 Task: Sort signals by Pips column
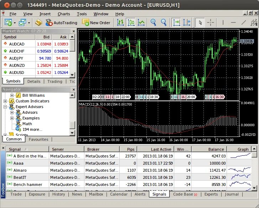(128, 149)
